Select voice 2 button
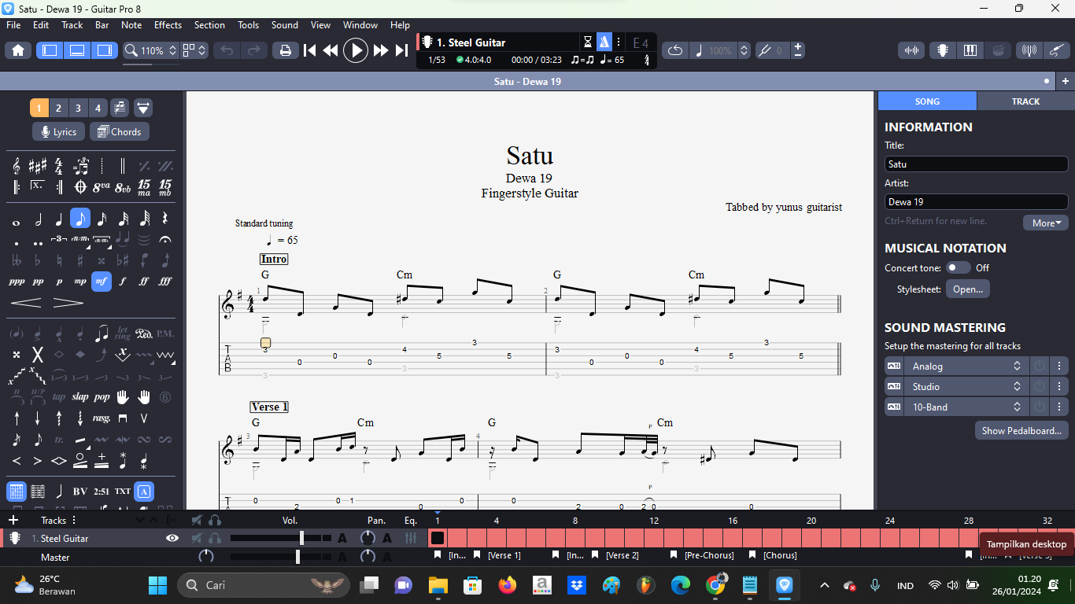The height and width of the screenshot is (604, 1075). click(x=58, y=108)
